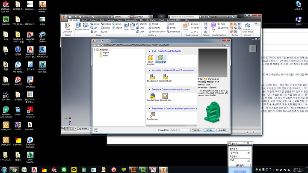This screenshot has width=308, height=173.
Task: Select the Decal tool
Action: tap(117, 24)
